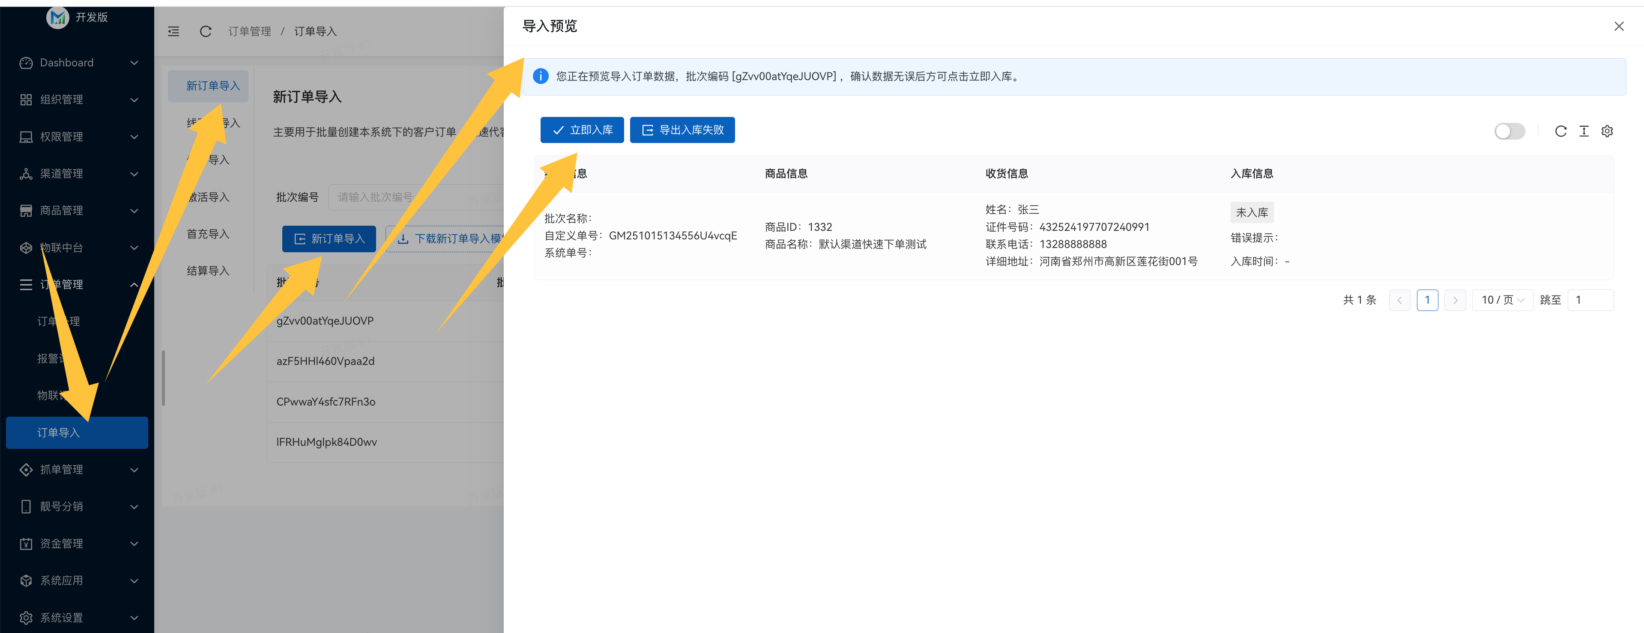Open table density/row height icon
This screenshot has height=633, width=1644.
point(1583,131)
